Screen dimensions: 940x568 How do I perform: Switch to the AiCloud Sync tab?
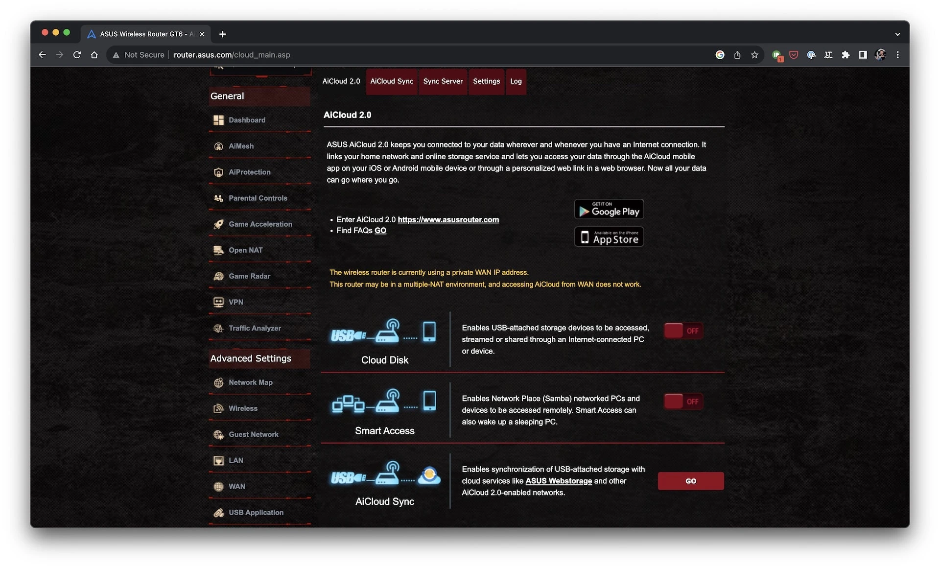tap(392, 81)
